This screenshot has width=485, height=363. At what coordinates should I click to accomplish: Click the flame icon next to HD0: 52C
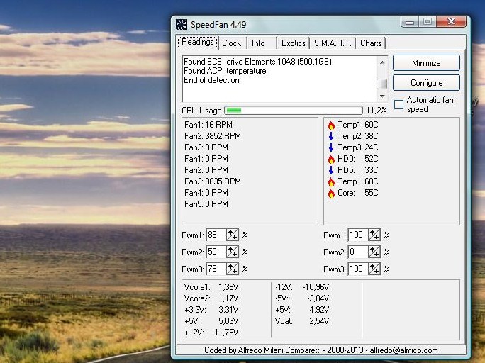tap(331, 159)
